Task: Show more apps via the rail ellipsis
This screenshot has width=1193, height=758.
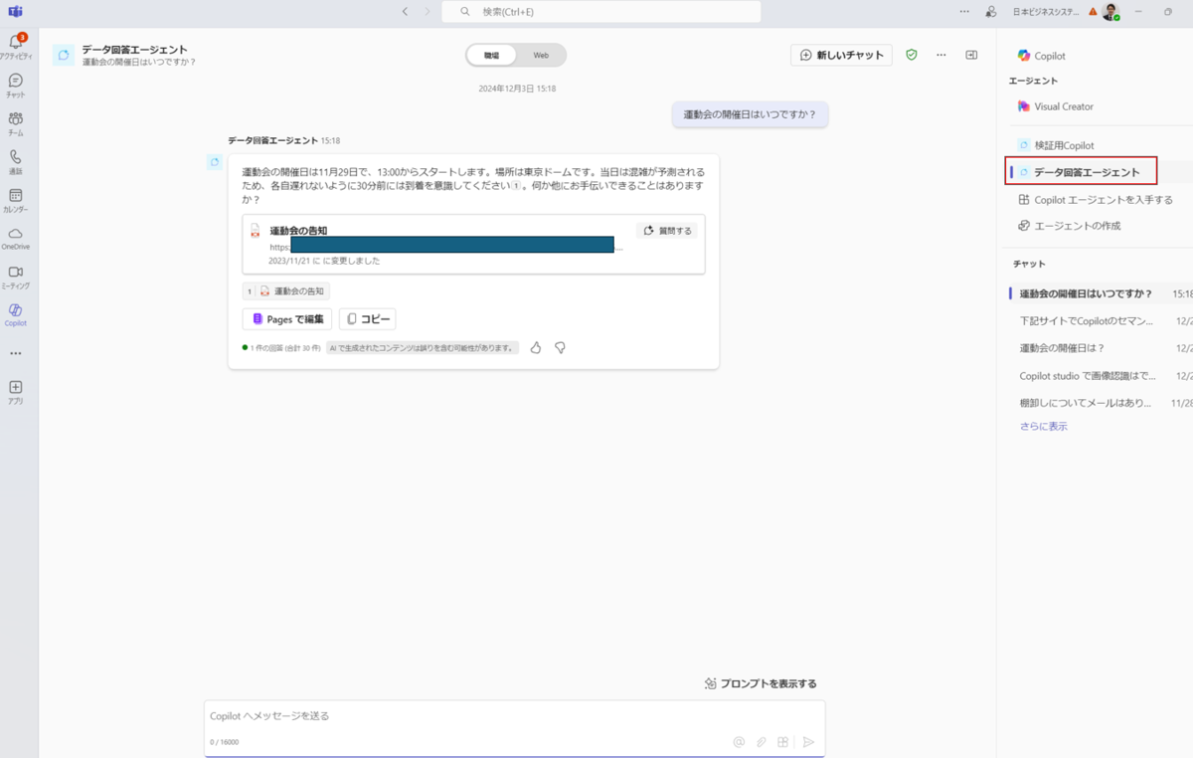Action: tap(16, 353)
